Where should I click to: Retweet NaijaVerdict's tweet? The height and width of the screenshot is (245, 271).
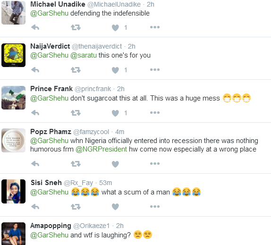[76, 70]
